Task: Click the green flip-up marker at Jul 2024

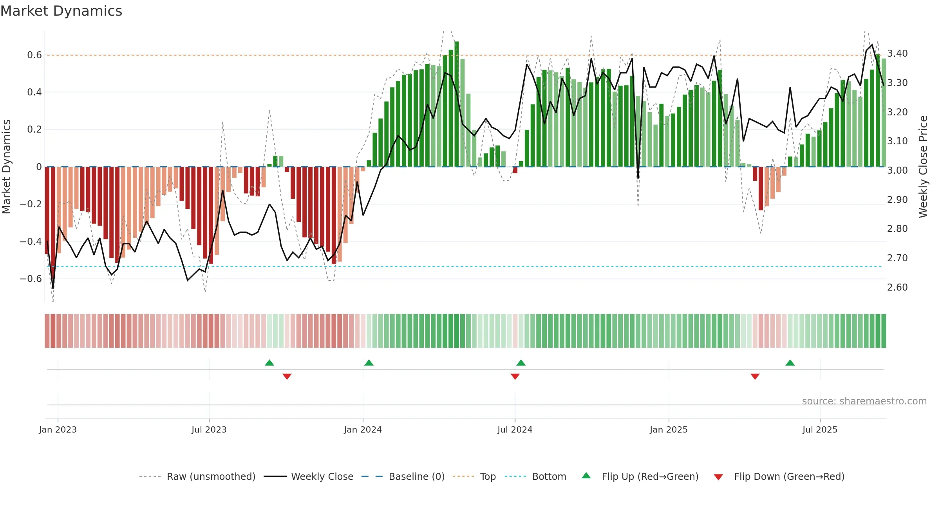Action: pyautogui.click(x=521, y=363)
